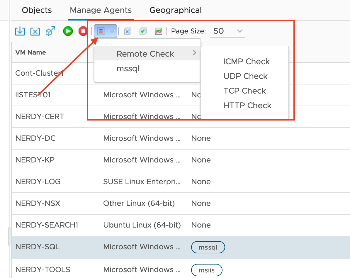Click Microsoft Windows cell in NERDY-SQL row
350x278 pixels.
pos(142,247)
